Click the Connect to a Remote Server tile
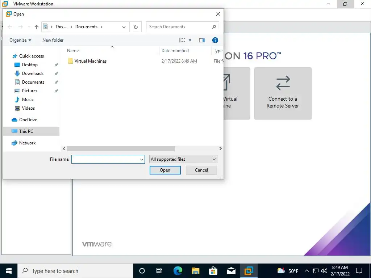The height and width of the screenshot is (278, 371). click(x=283, y=93)
